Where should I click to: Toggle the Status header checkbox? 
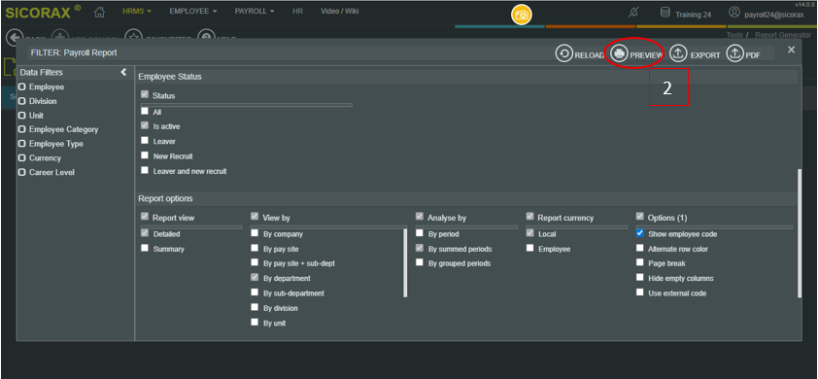[145, 95]
